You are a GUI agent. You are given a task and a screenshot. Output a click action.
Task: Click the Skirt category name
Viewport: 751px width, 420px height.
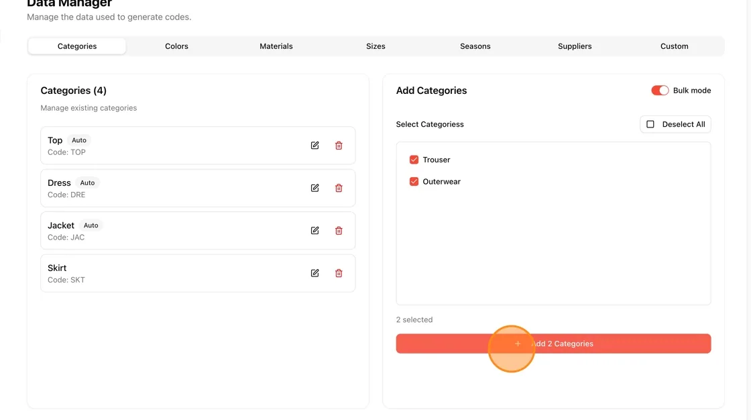point(57,268)
